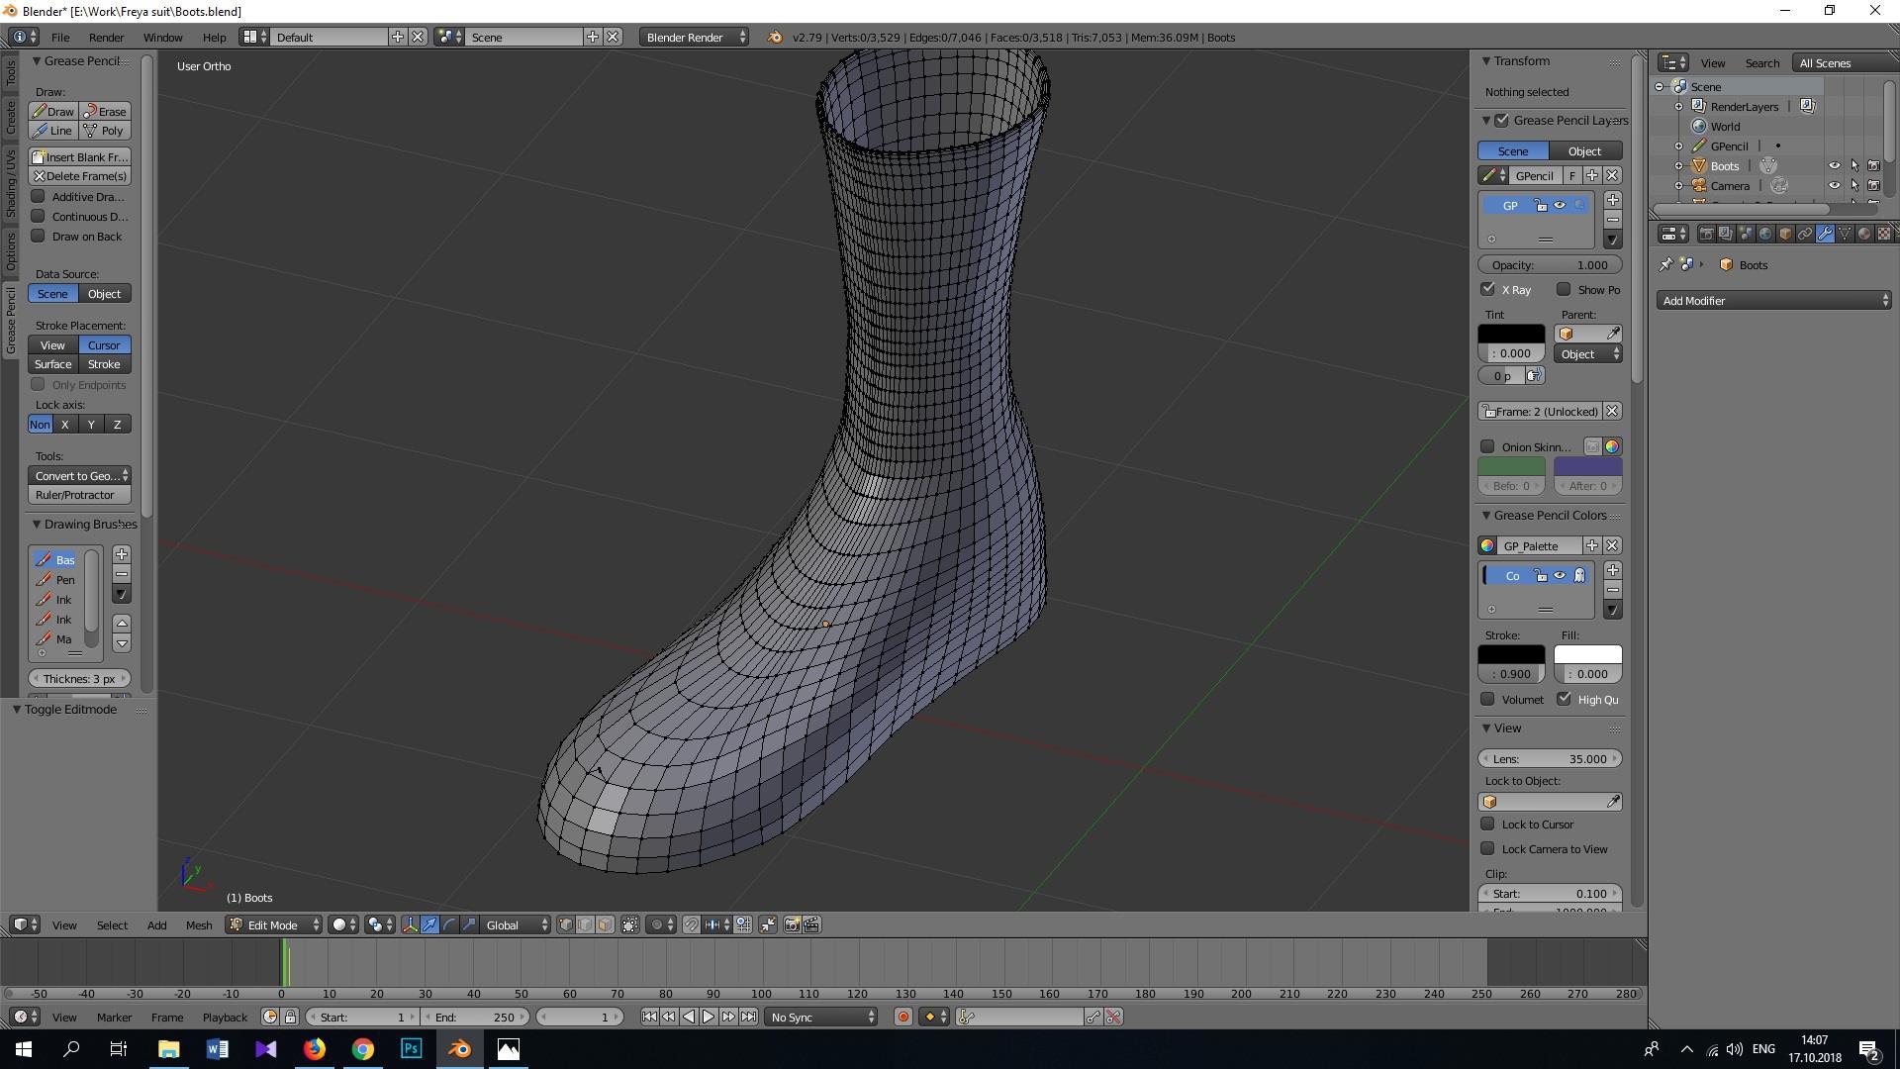Enable the Additive Drawing checkbox
The height and width of the screenshot is (1069, 1900).
pyautogui.click(x=39, y=196)
